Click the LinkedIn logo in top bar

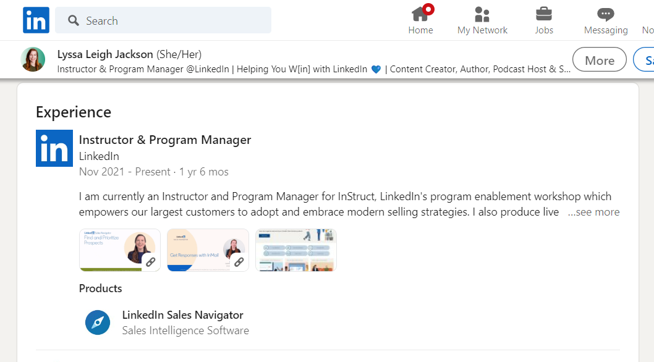(36, 20)
